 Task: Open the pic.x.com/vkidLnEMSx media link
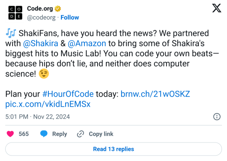click(48, 104)
